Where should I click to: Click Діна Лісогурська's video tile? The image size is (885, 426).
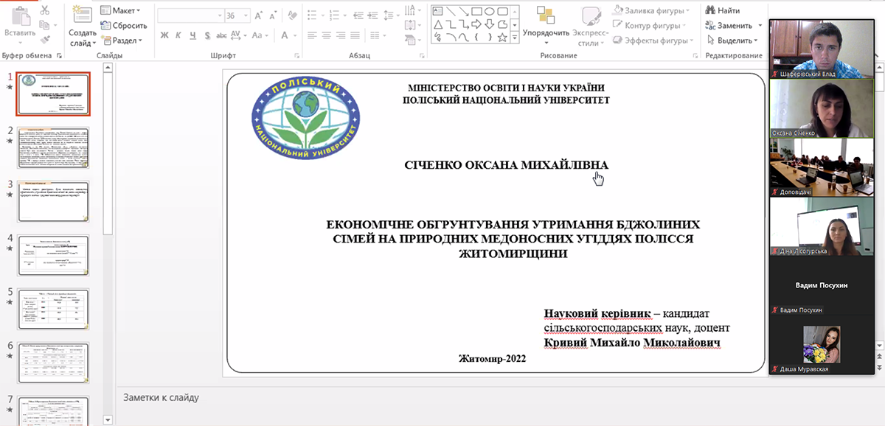(821, 228)
